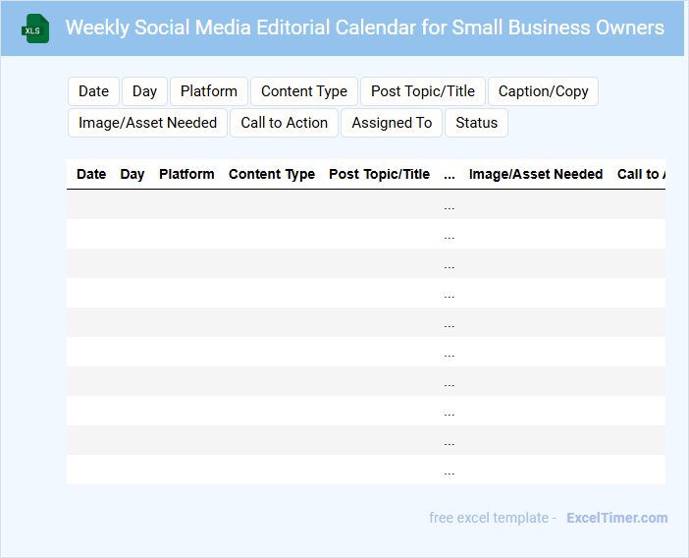Select the Status tag
The width and height of the screenshot is (689, 558).
[x=476, y=123]
